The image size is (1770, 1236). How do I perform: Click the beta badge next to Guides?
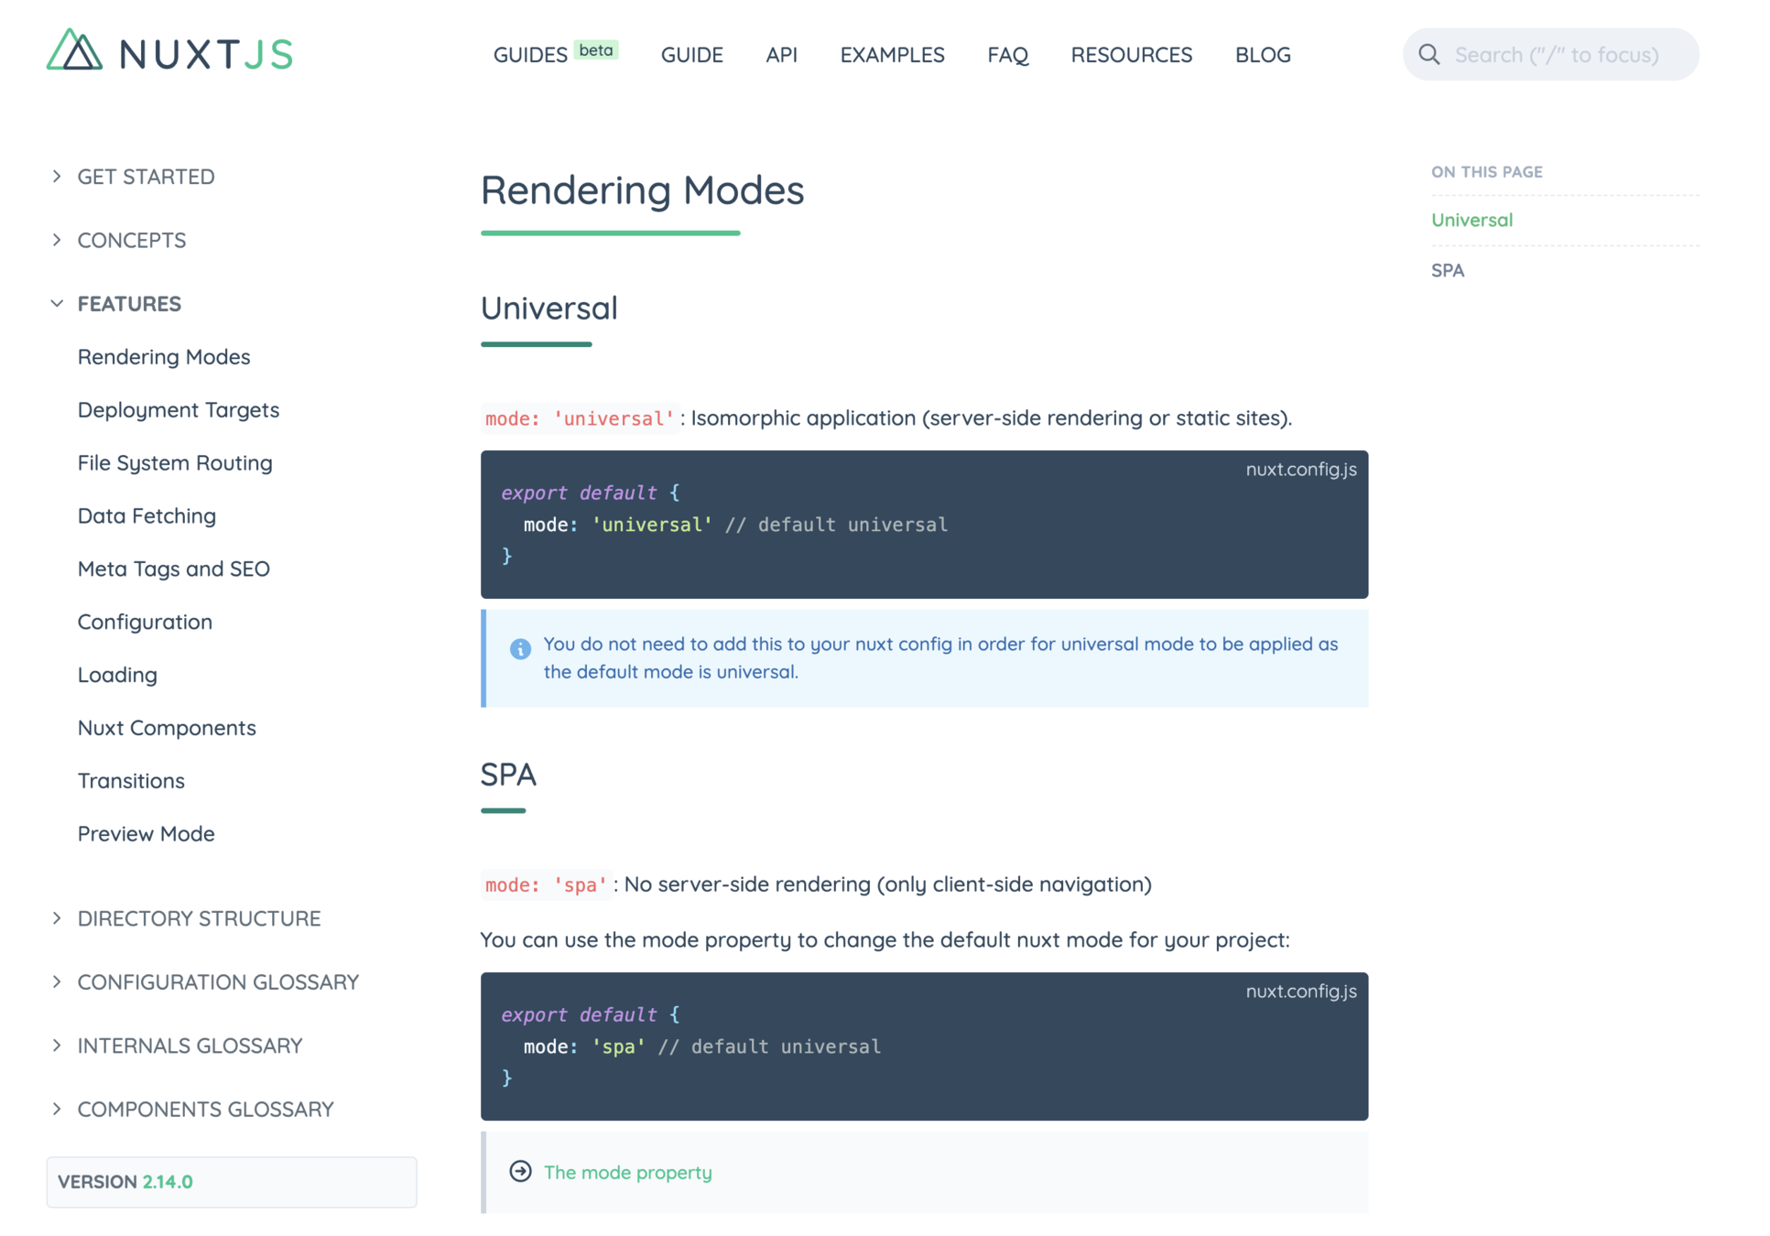pos(596,50)
